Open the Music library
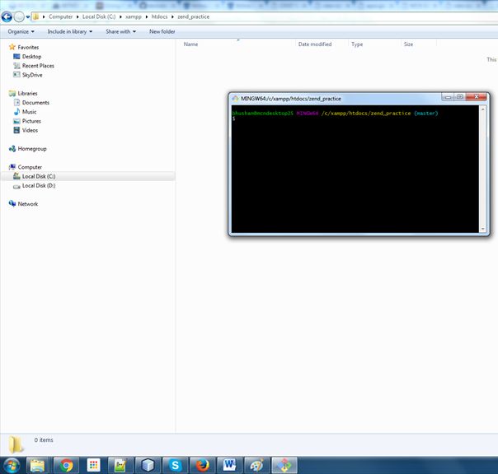498x474 pixels. click(x=29, y=112)
